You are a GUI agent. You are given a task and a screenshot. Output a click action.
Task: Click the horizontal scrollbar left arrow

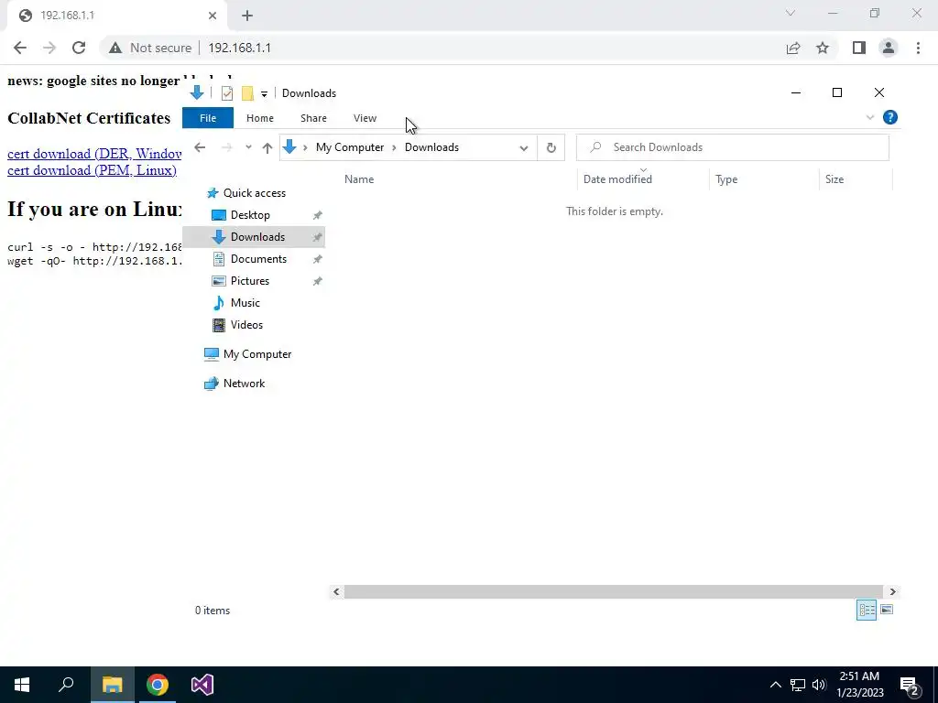[336, 592]
